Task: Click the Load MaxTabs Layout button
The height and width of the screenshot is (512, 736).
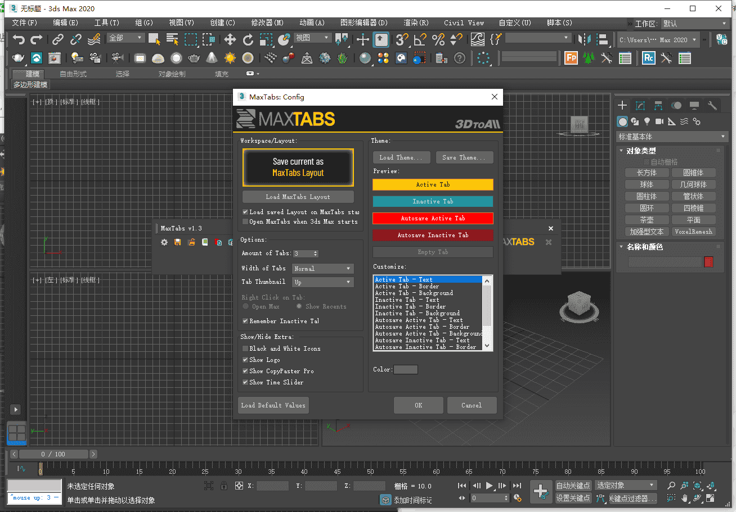Action: pos(298,197)
